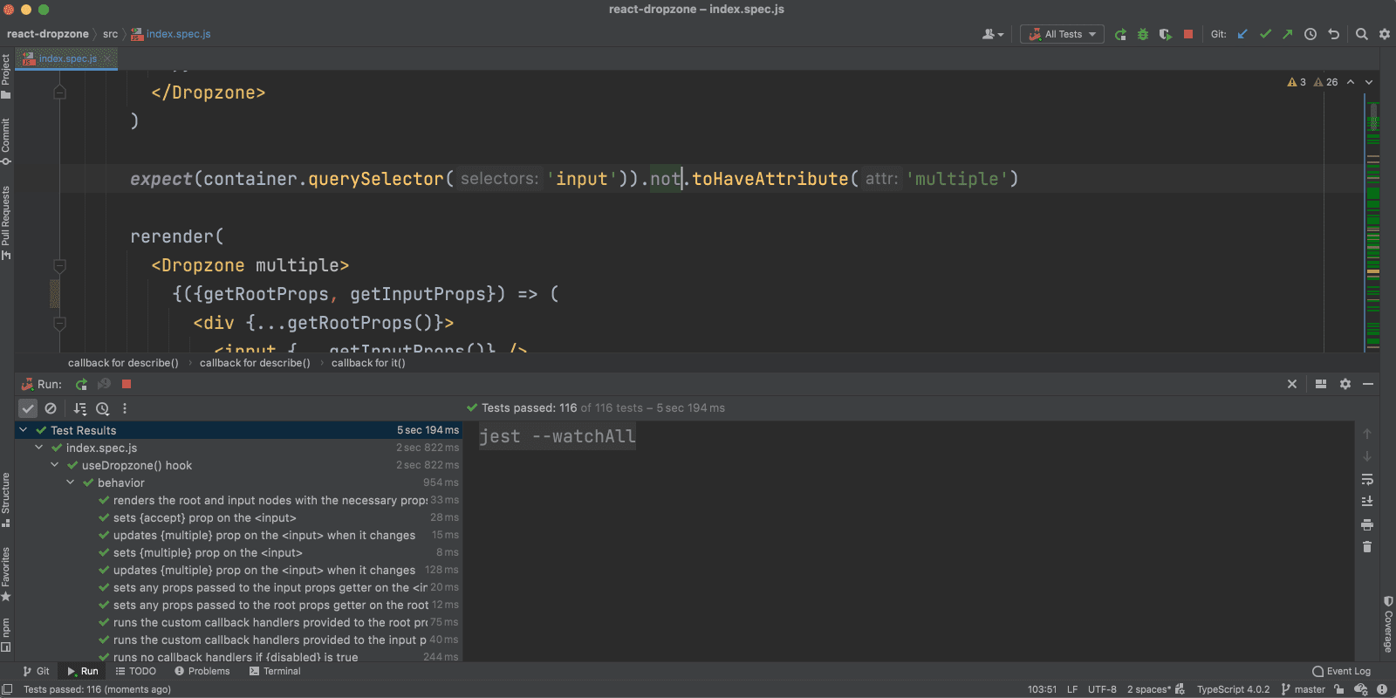Open All Tests run configuration dropdown
Screen dimensions: 1396x698
(1062, 34)
